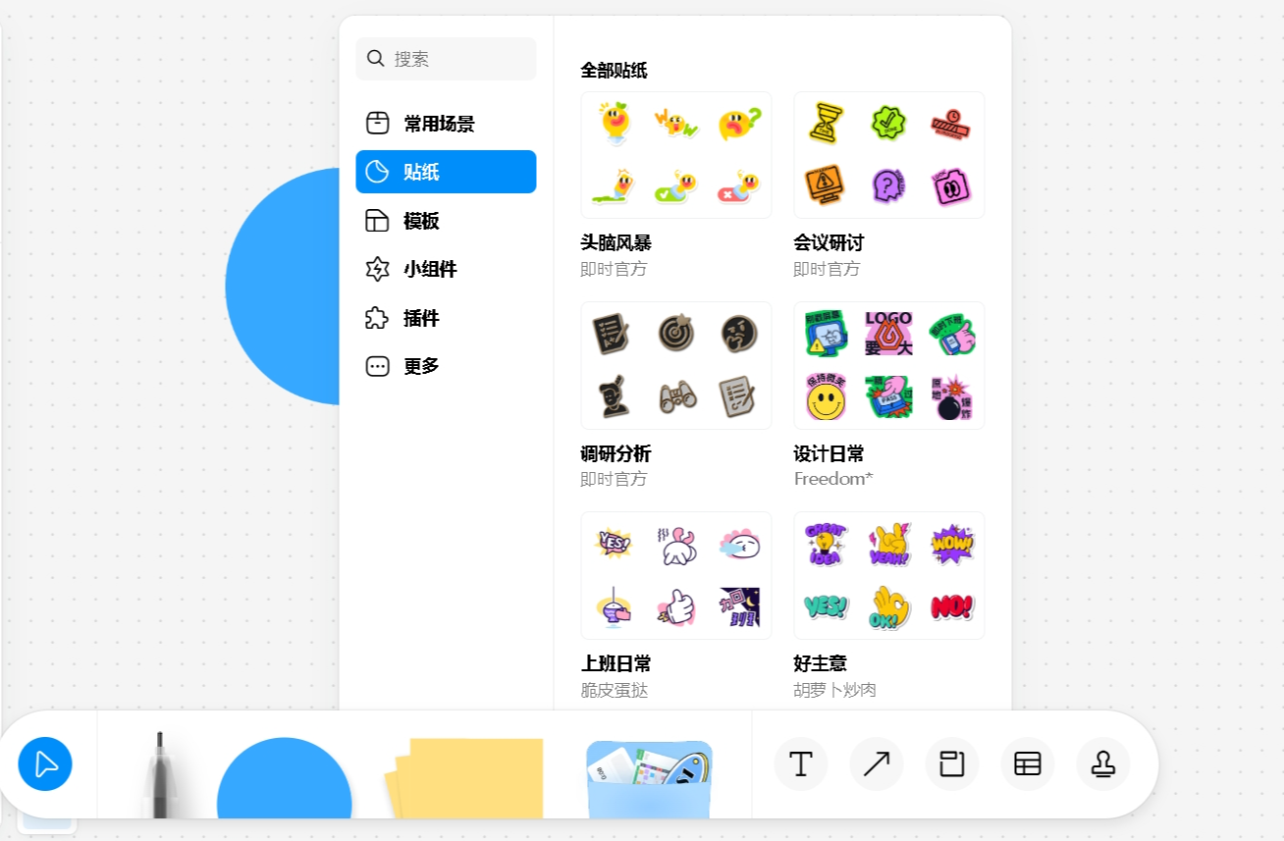Pick the YES! speech burst in 上班日常
The height and width of the screenshot is (841, 1284).
click(x=615, y=542)
